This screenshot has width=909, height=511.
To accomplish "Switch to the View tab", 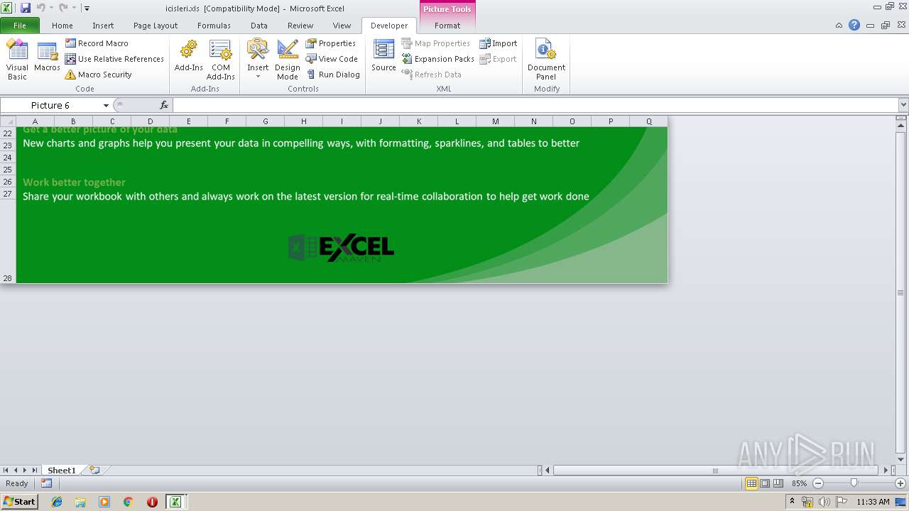I will pyautogui.click(x=342, y=26).
